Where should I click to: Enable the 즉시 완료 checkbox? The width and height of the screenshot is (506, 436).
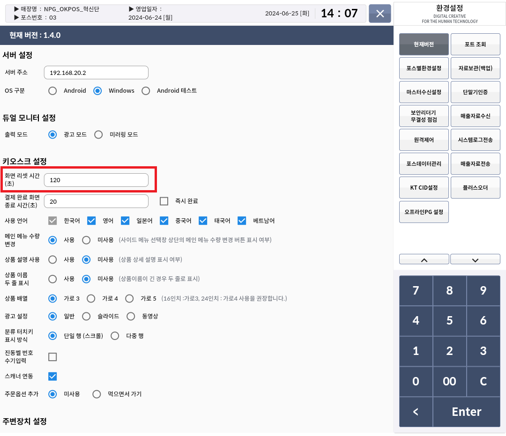pos(164,201)
